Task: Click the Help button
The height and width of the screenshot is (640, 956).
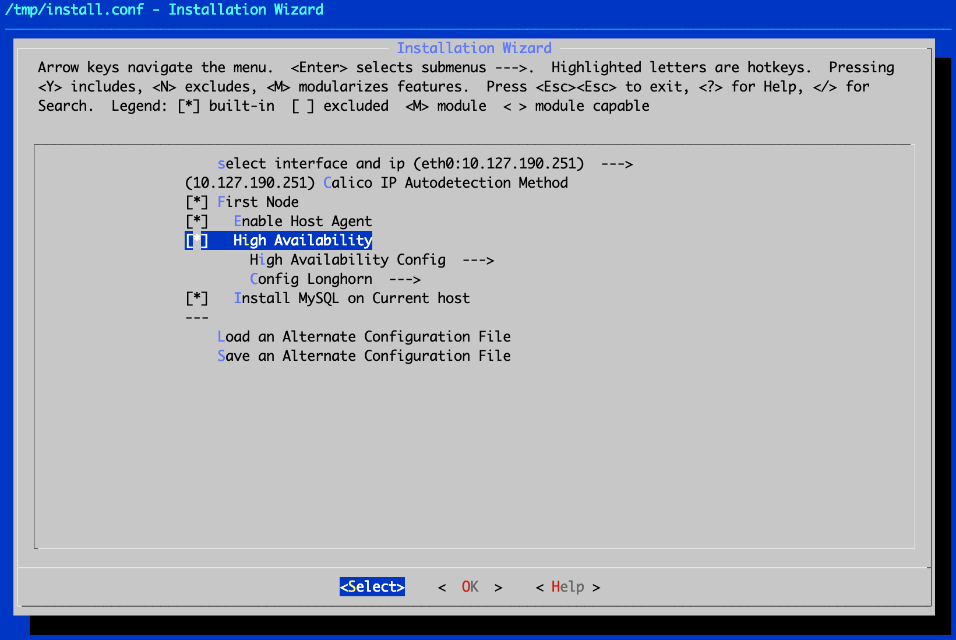Action: point(568,587)
